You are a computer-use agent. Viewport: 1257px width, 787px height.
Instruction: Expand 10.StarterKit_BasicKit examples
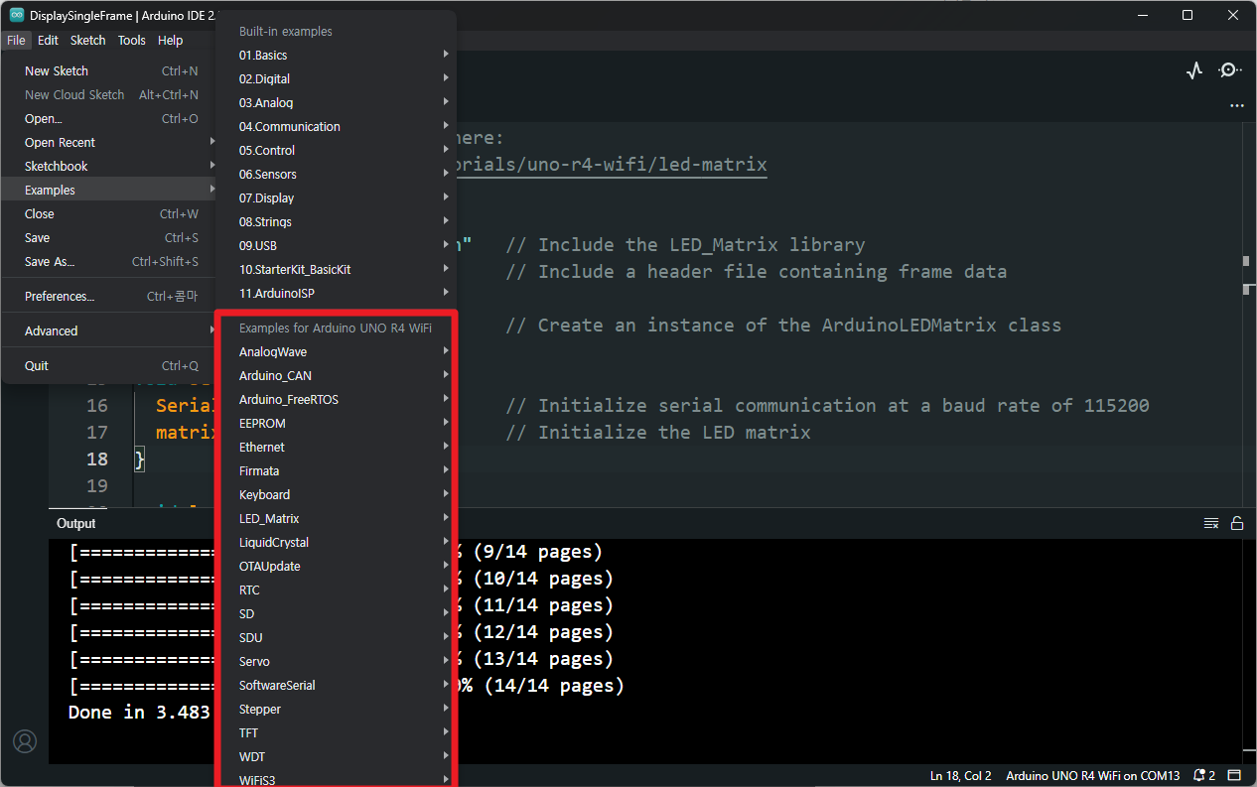(336, 270)
